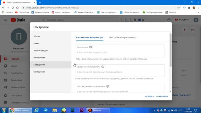The height and width of the screenshot is (113, 201).
Task: Click the Одобренные пользователи input field
Action: (x=120, y=71)
